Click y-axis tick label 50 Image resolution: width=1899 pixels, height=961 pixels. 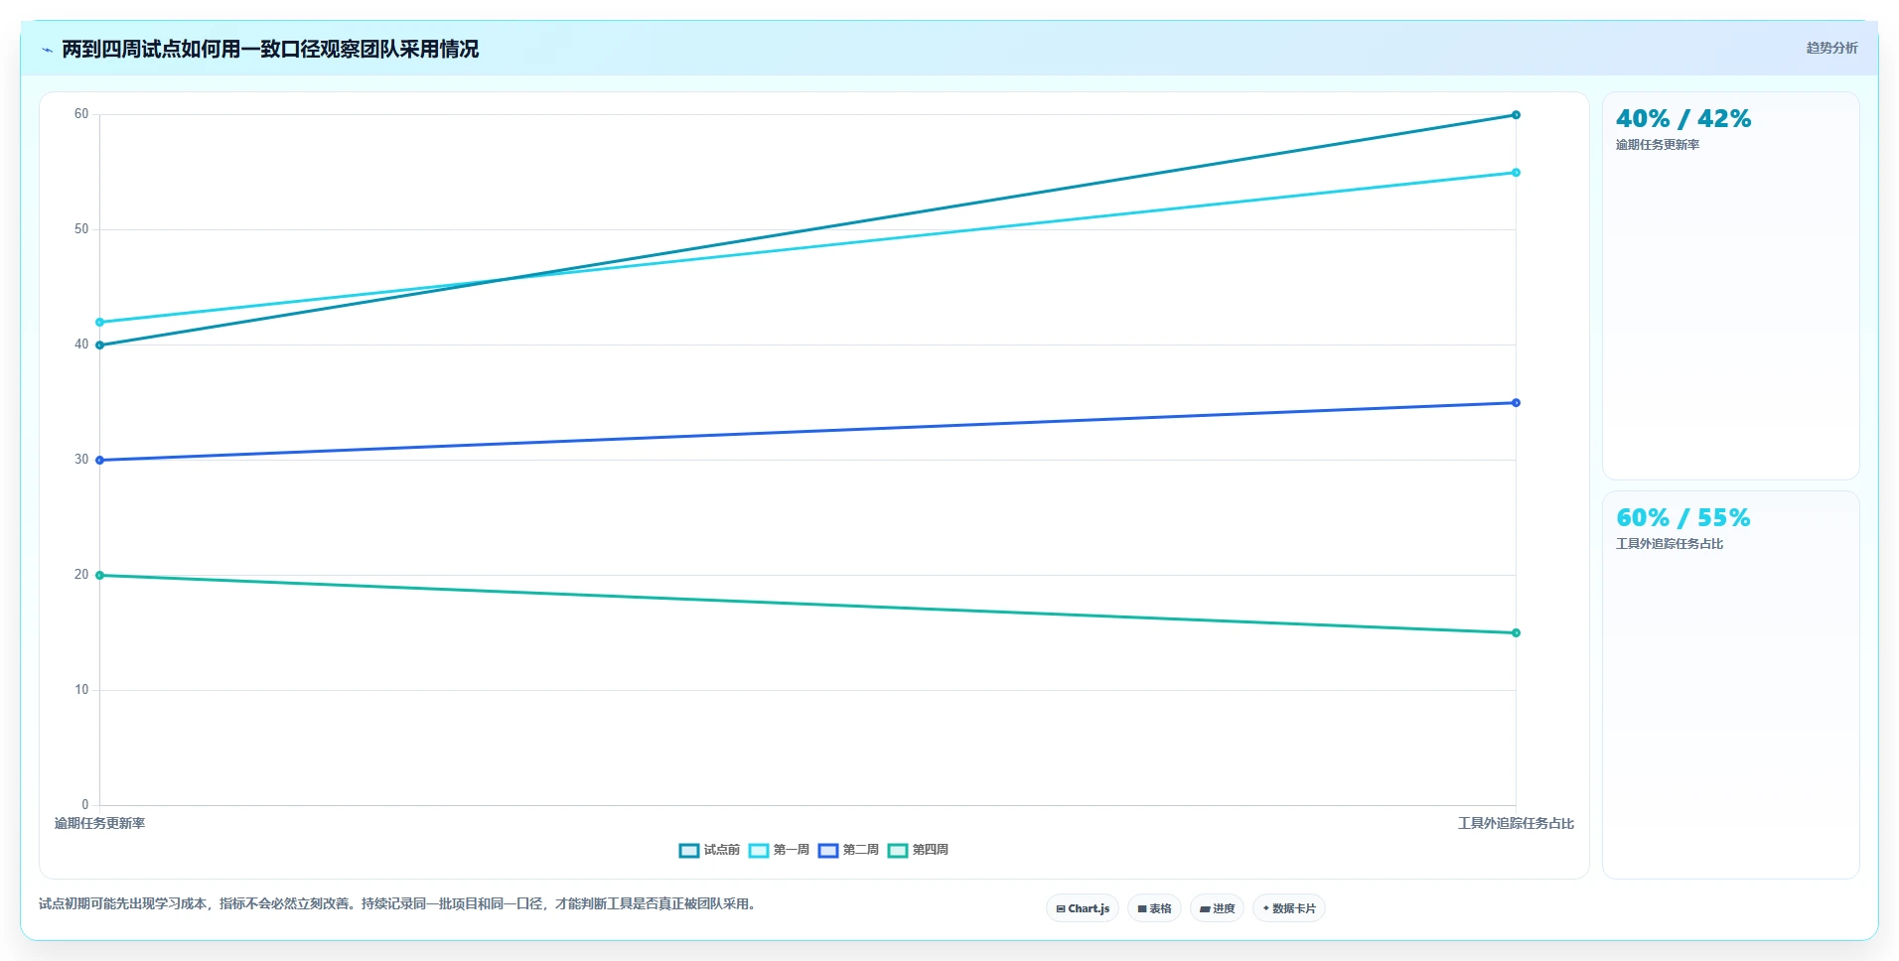pyautogui.click(x=81, y=229)
